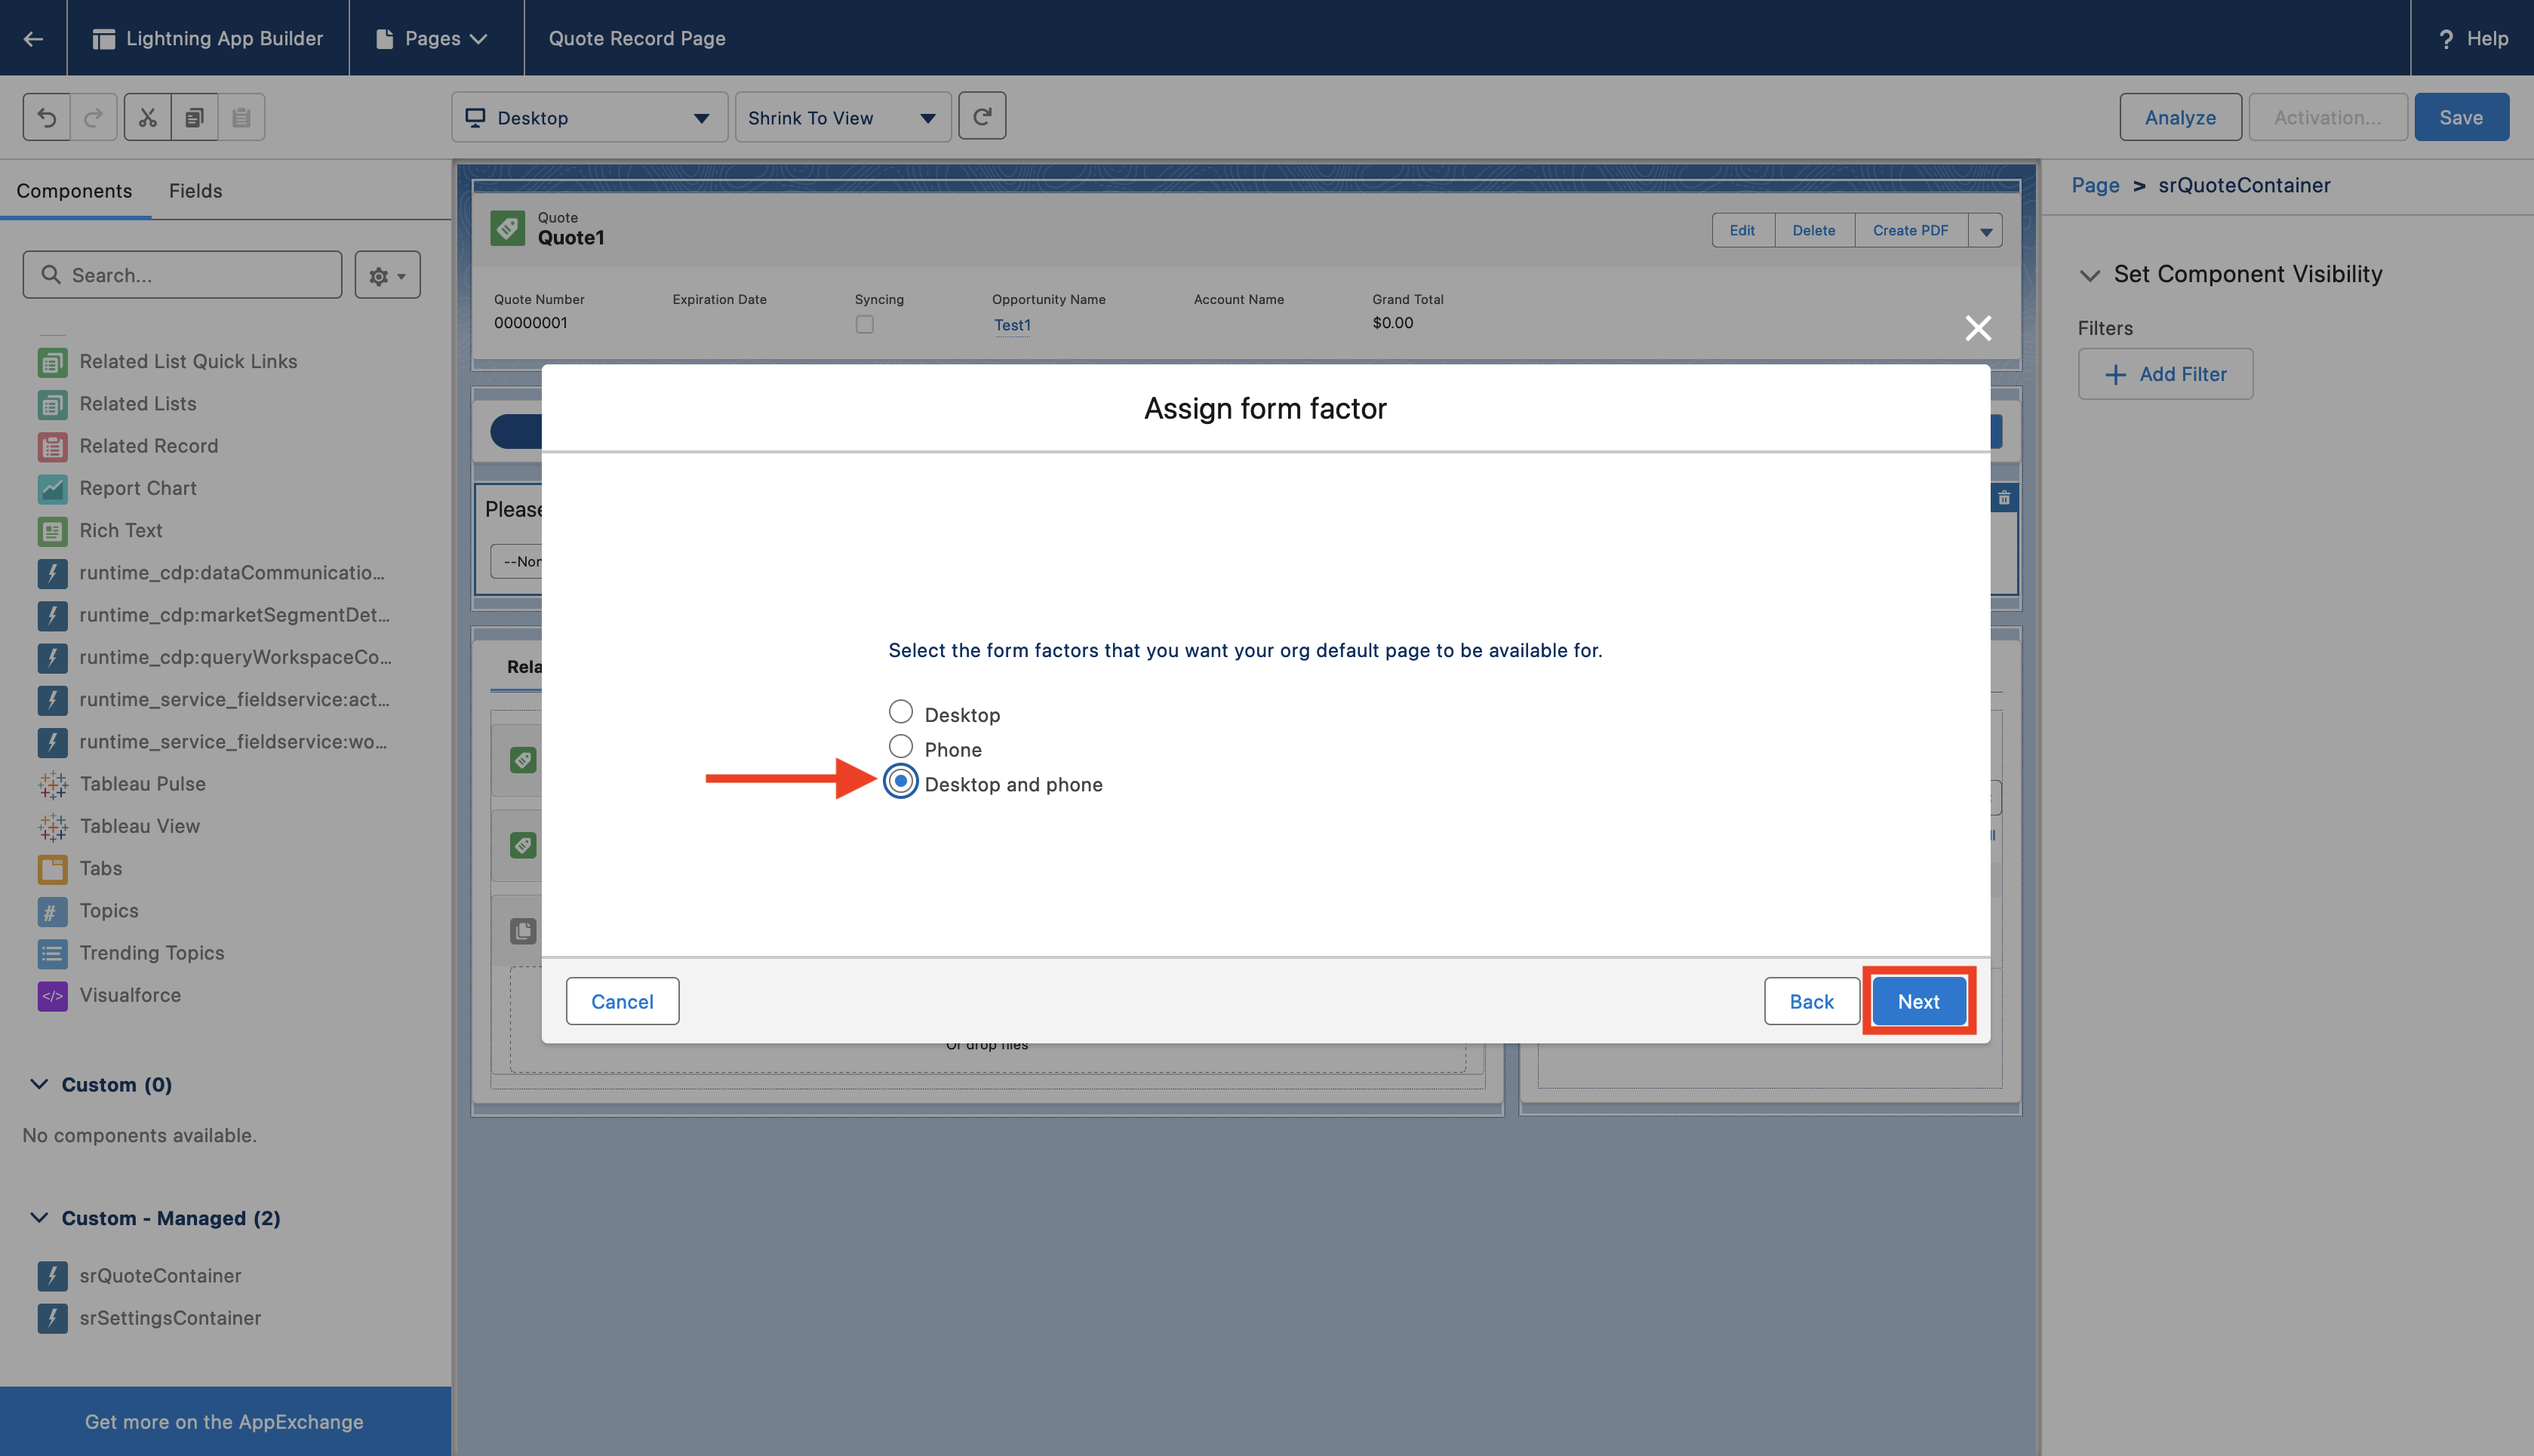
Task: Click the undo icon
Action: [47, 117]
